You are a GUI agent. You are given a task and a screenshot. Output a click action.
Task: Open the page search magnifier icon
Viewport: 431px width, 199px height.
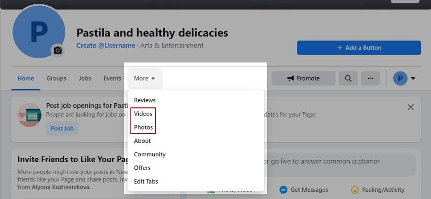pyautogui.click(x=348, y=79)
